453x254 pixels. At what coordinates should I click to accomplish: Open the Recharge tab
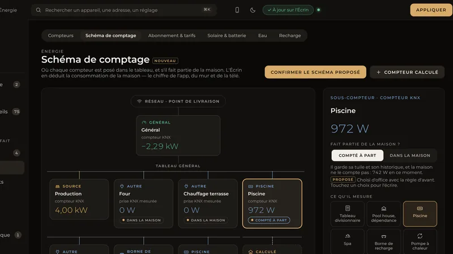pyautogui.click(x=290, y=36)
